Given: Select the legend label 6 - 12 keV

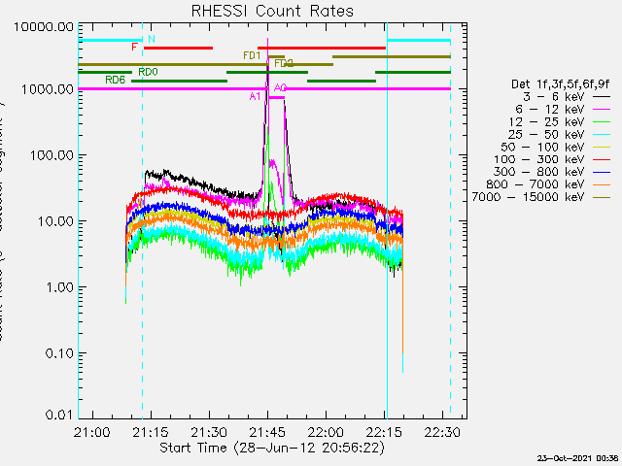Looking at the screenshot, I should 550,110.
